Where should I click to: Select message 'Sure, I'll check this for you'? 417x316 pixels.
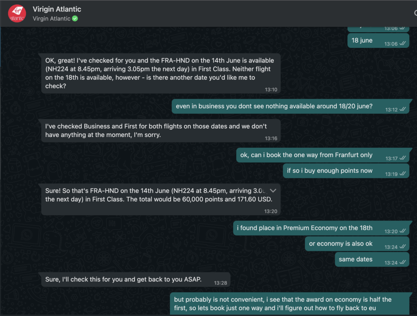click(136, 279)
